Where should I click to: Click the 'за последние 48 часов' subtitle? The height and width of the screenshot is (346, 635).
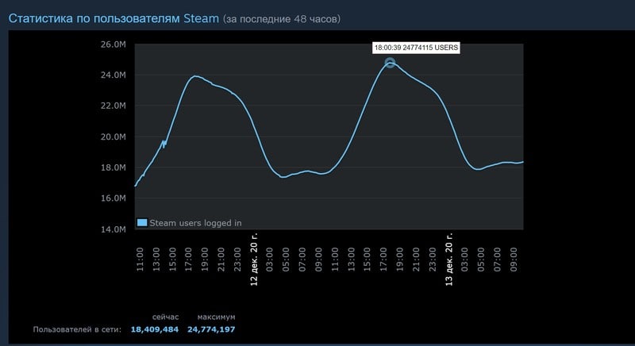(x=282, y=19)
